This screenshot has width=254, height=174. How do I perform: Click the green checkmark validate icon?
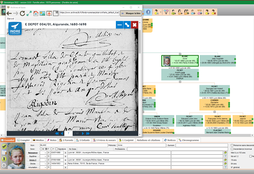4,146
